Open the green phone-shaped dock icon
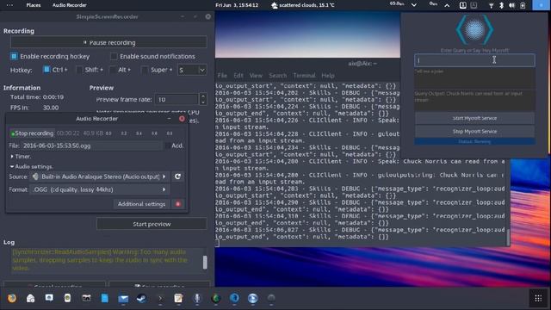The image size is (551, 310). coord(67,299)
